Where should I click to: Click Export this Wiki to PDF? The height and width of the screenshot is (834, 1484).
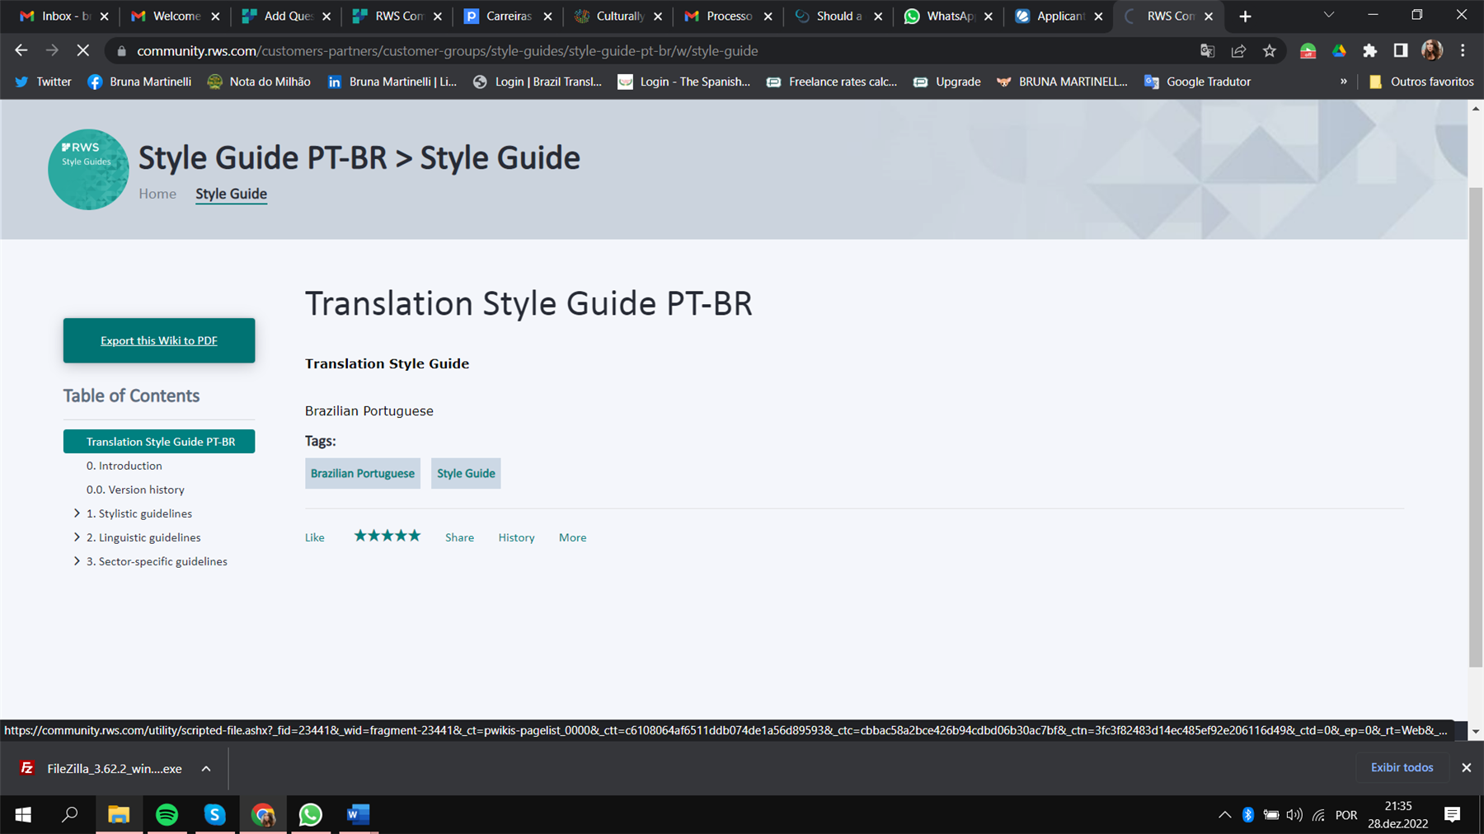(159, 340)
